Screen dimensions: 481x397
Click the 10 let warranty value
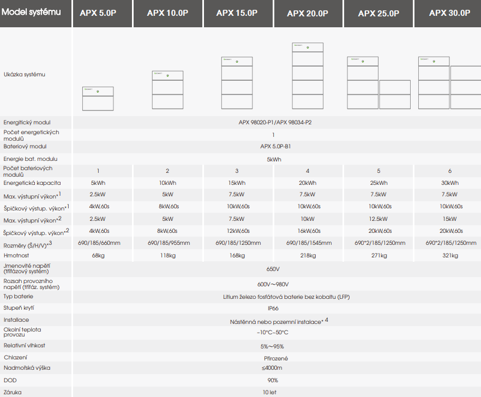click(269, 392)
